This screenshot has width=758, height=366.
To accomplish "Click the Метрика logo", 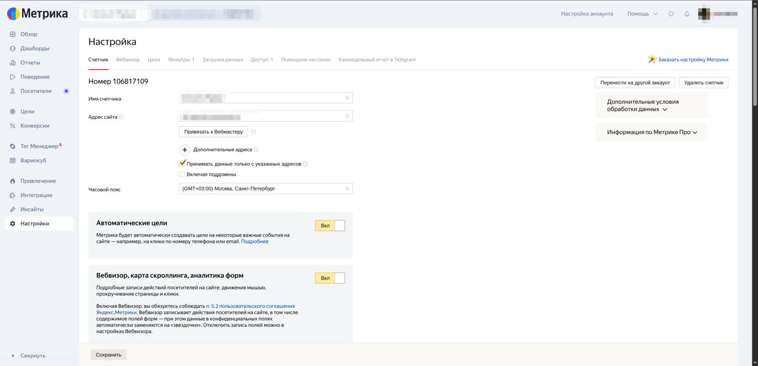I will pos(37,14).
